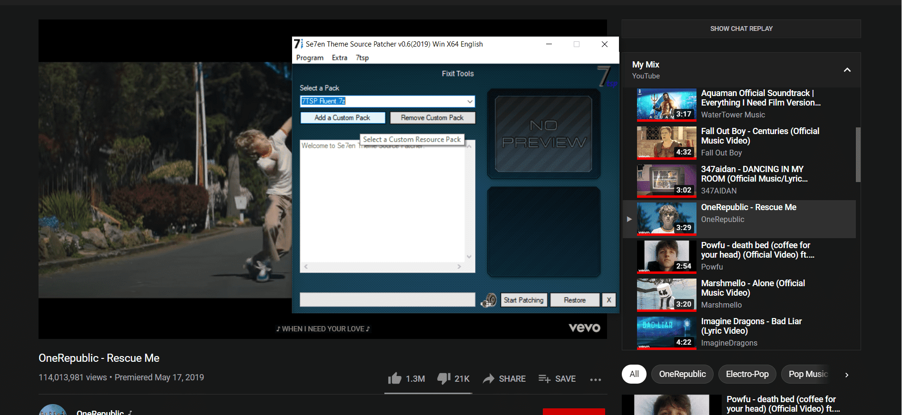902x415 pixels.
Task: Click the 7tsp logo in patcher window
Action: coord(607,77)
